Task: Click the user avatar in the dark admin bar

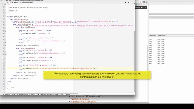Action: (142, 8)
